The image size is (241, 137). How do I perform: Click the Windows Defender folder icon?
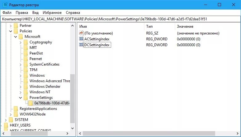(26, 87)
